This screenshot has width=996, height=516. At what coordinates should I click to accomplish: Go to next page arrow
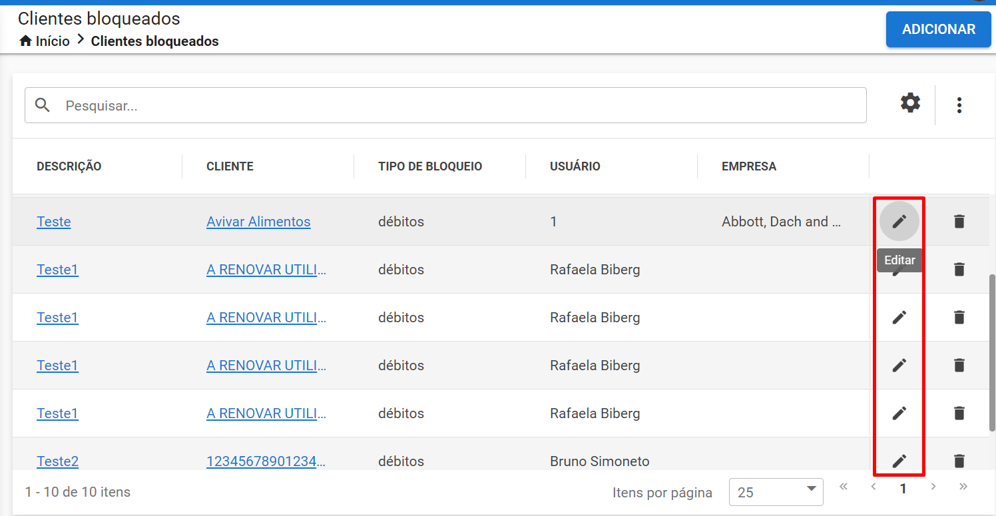point(933,487)
